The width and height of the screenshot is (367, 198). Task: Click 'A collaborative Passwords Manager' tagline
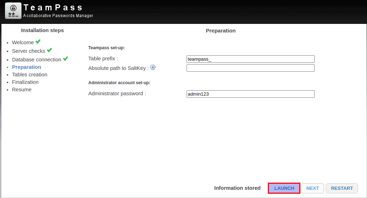(58, 16)
